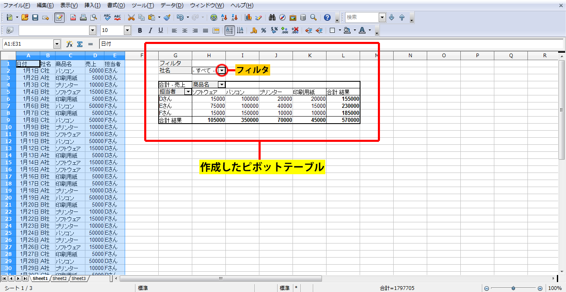Toggle Italic formatting
The image size is (566, 292).
[x=150, y=30]
